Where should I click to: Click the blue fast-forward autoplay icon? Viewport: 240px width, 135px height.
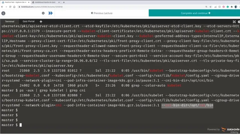(51, 13)
